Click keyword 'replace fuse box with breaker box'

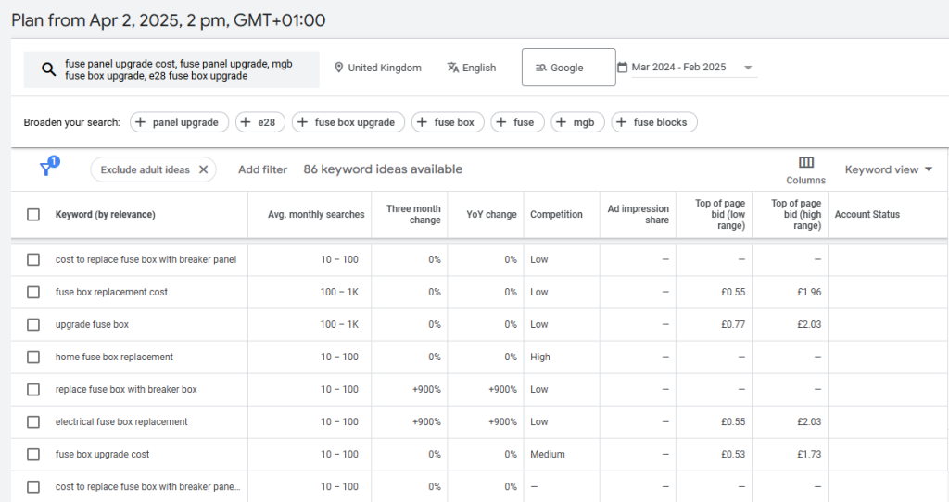126,390
